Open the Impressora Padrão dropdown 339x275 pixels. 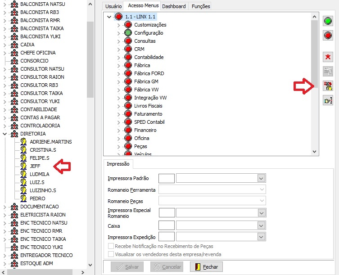261,178
